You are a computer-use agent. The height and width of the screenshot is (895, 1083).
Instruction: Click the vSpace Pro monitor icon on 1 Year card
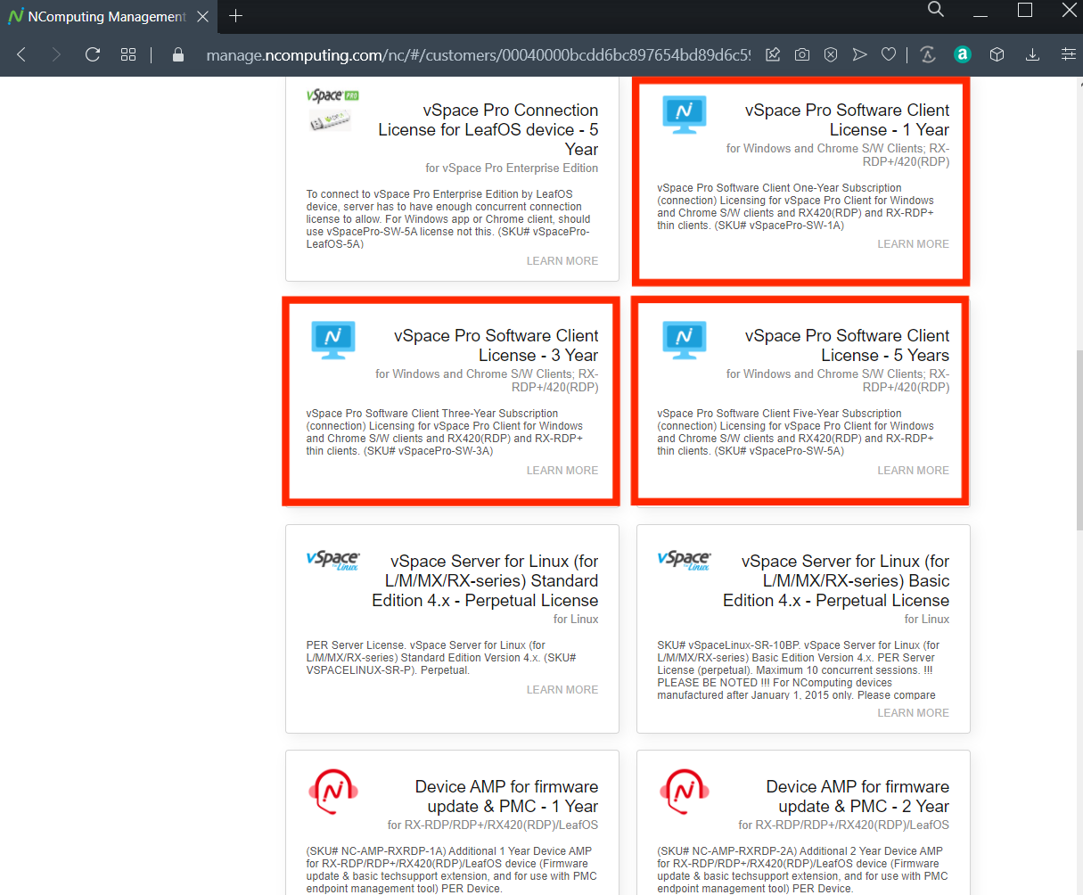pyautogui.click(x=683, y=114)
